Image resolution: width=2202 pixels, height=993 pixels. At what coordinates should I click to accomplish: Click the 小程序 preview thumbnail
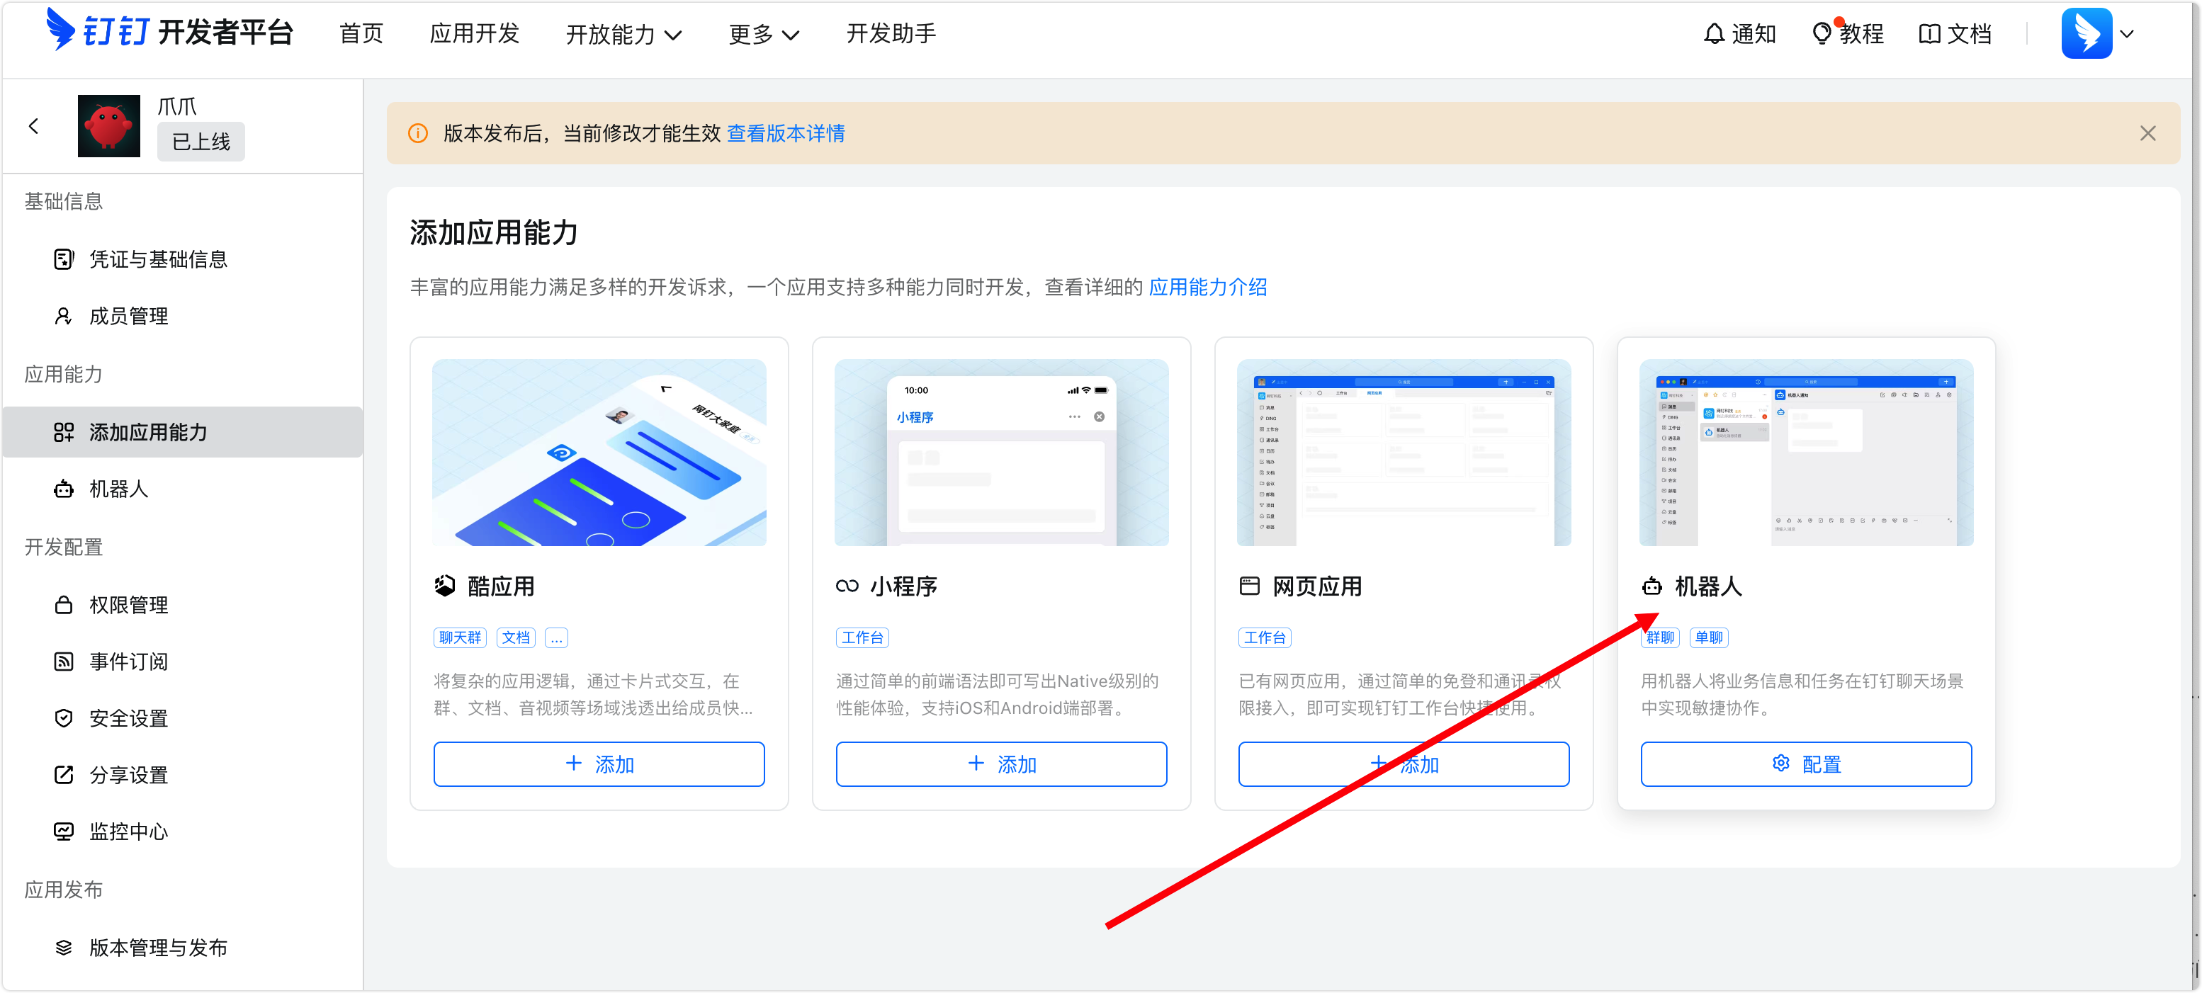coord(1001,452)
